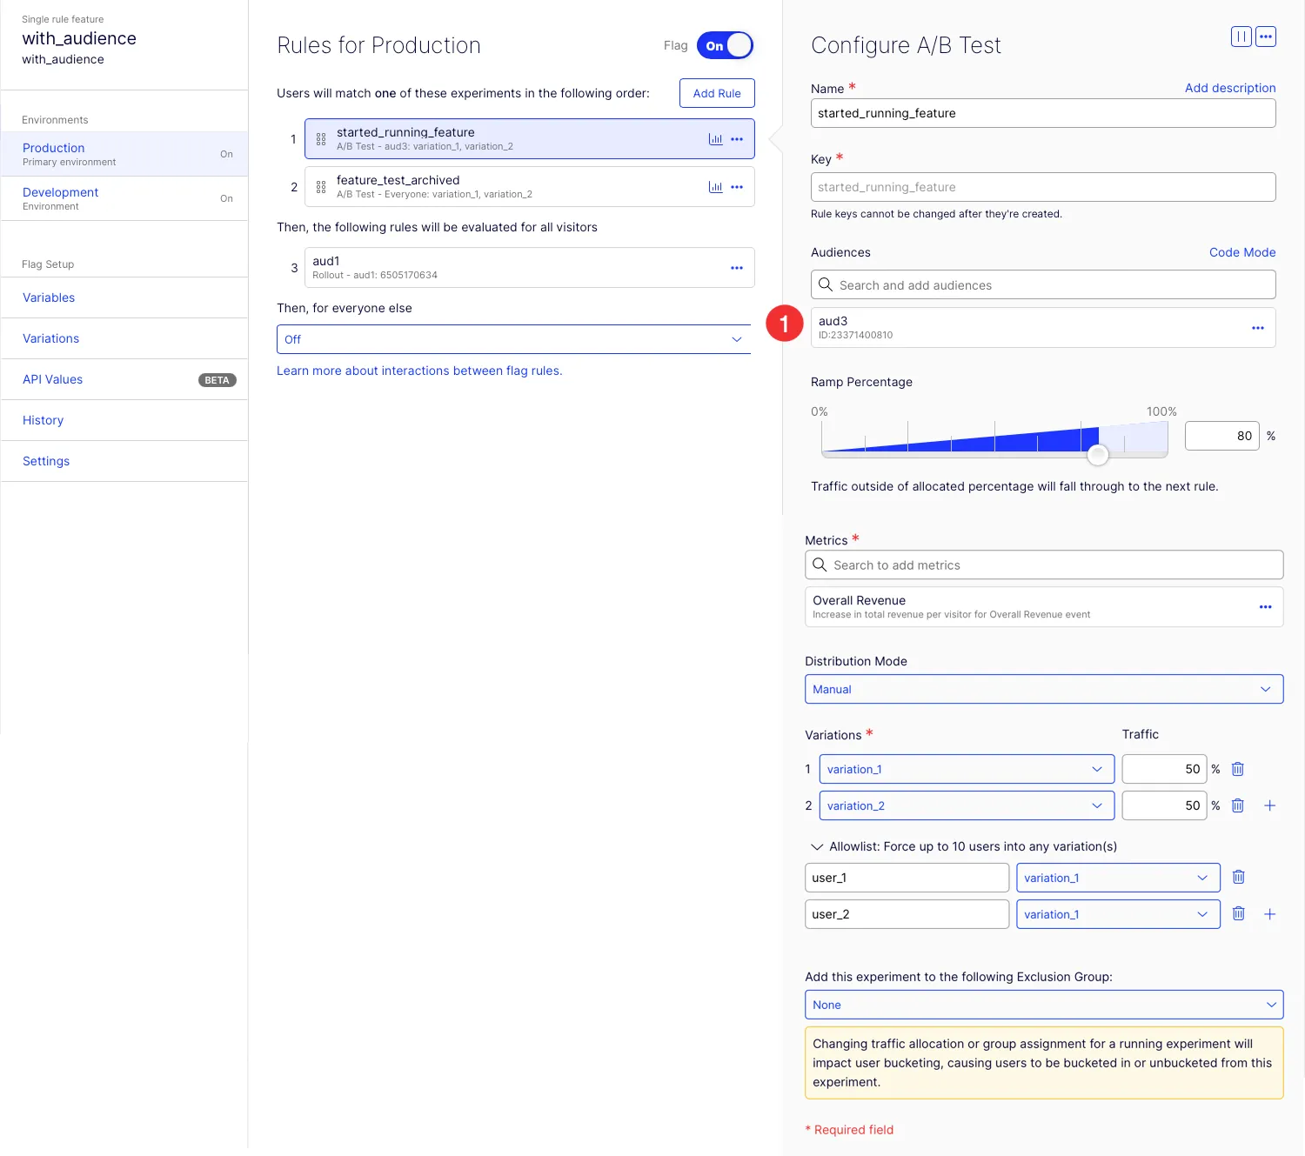Image resolution: width=1305 pixels, height=1156 pixels.
Task: Focus the rule Name input field
Action: coord(1043,113)
